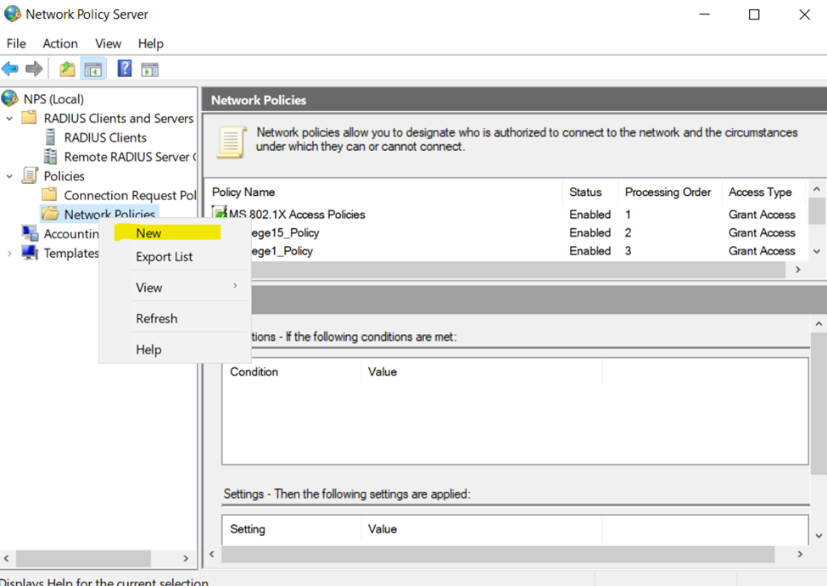This screenshot has width=827, height=586.
Task: Choose Help from the context menu
Action: 175,349
